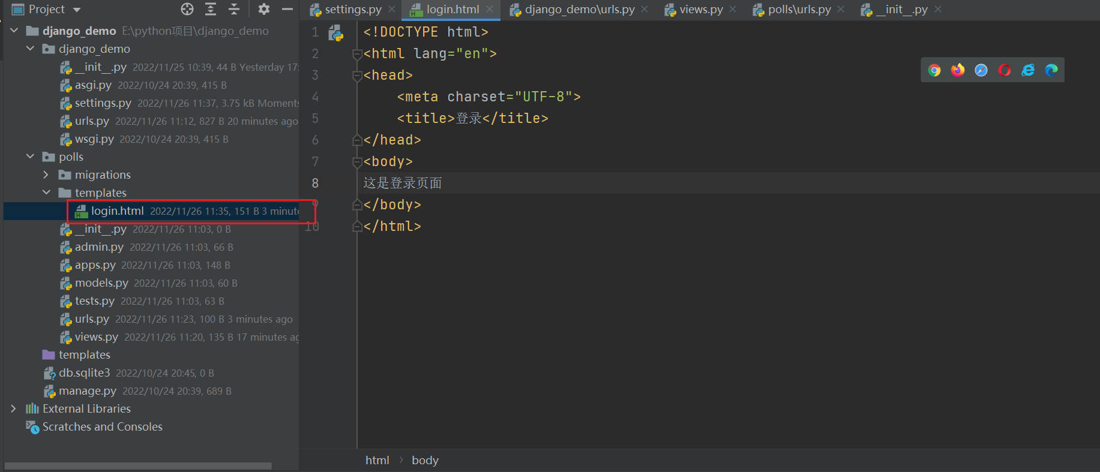Click the body breadcrumb

425,460
